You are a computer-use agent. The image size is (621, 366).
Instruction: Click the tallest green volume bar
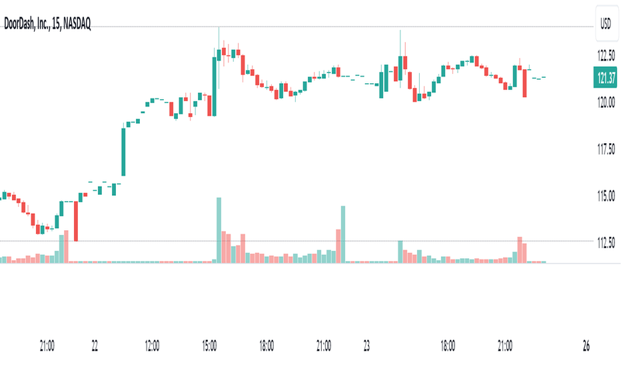(x=219, y=230)
